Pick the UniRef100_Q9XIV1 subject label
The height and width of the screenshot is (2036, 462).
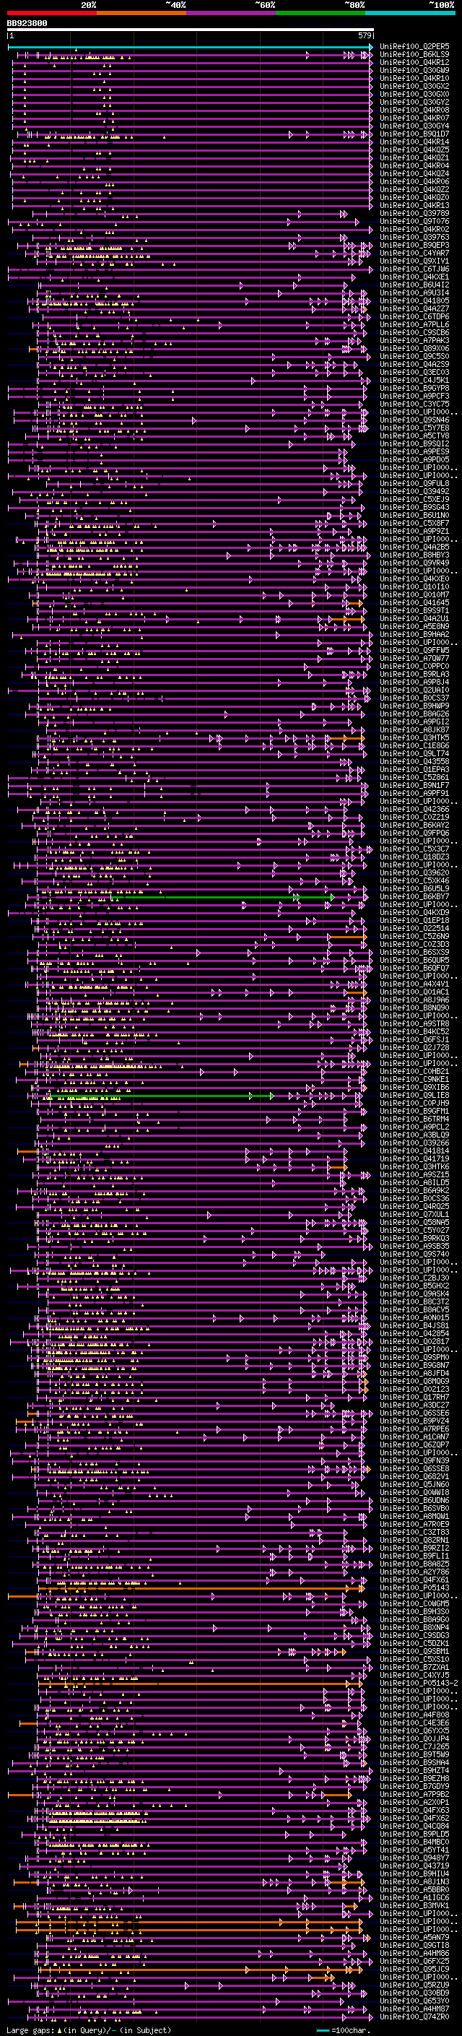pos(414,261)
